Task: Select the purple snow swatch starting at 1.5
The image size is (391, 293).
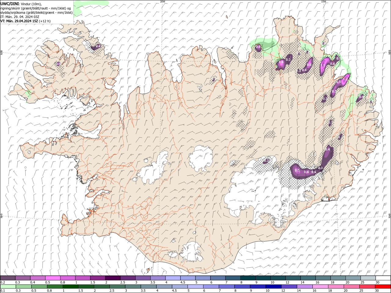Action: [x=98, y=278]
